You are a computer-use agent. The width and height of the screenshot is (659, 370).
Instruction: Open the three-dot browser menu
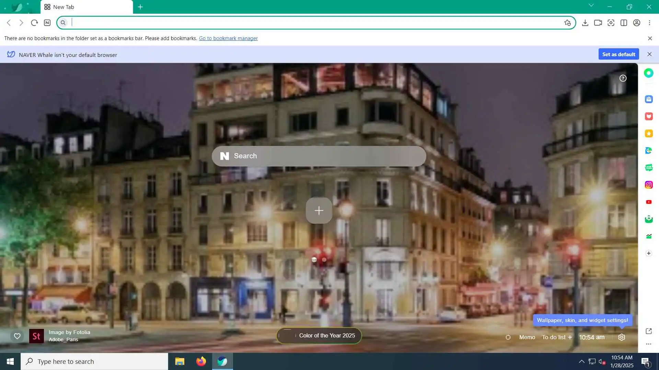(x=649, y=23)
